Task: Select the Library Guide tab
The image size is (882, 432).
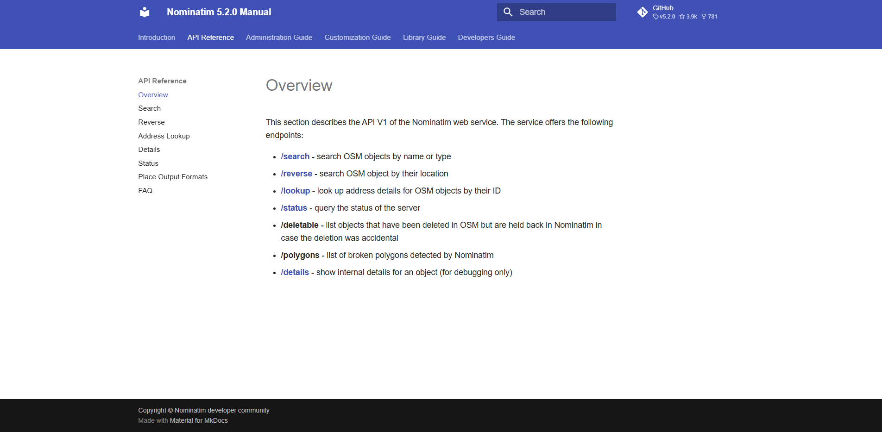Action: [424, 38]
